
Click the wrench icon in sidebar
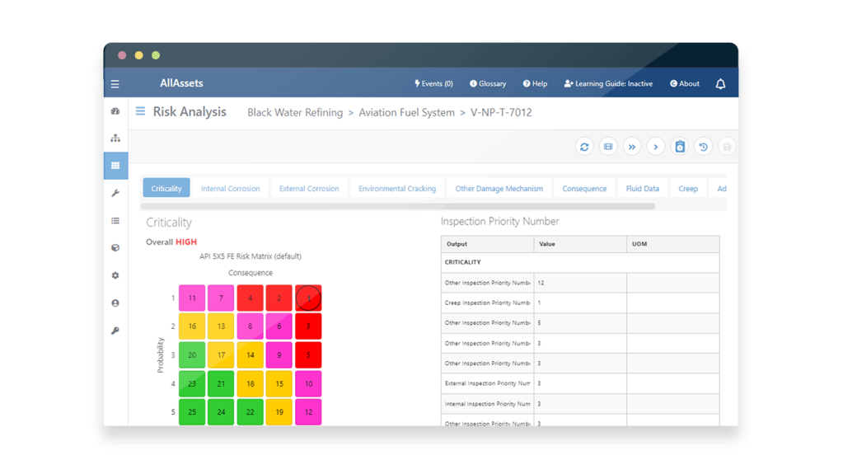coord(115,193)
